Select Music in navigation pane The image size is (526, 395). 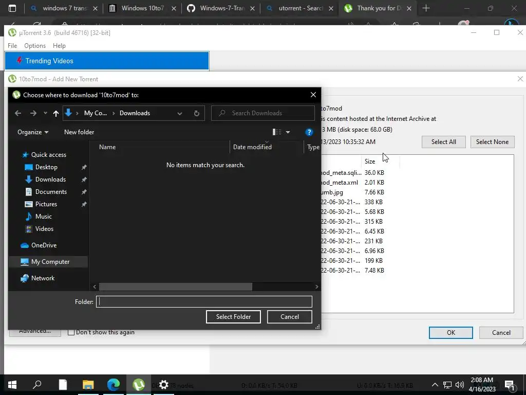(x=43, y=217)
